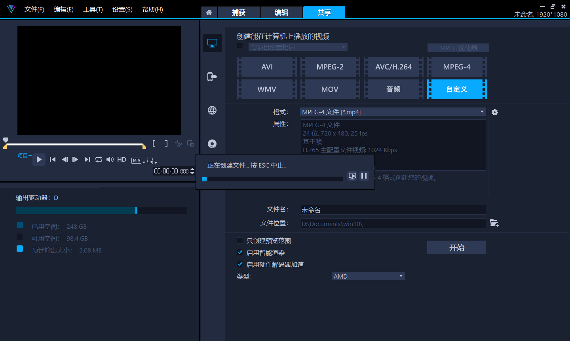Image resolution: width=570 pixels, height=341 pixels.
Task: Select the web upload globe icon
Action: [x=212, y=110]
